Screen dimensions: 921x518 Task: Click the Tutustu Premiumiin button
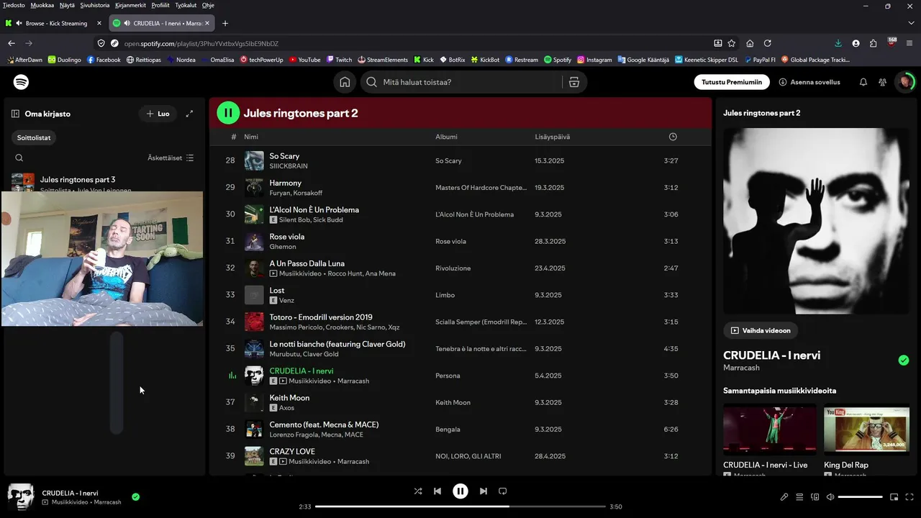[732, 82]
